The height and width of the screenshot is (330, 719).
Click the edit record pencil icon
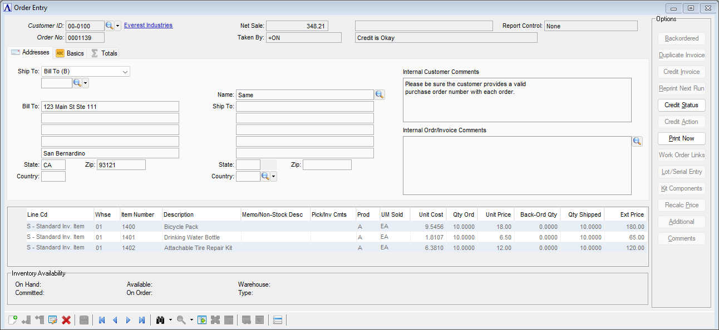(53, 320)
